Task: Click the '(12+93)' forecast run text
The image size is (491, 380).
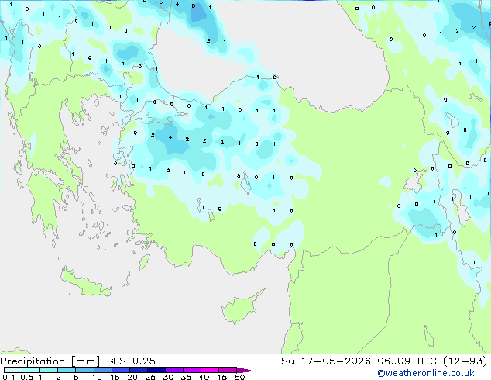Action: (465, 361)
